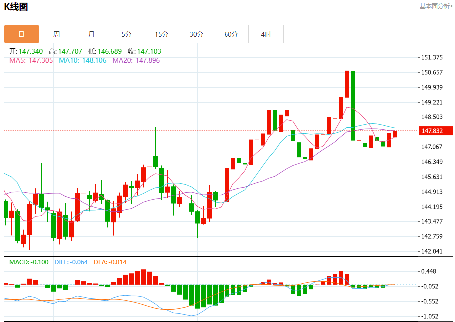
Task: Open the 5分 interval chart
Action: [x=126, y=34]
